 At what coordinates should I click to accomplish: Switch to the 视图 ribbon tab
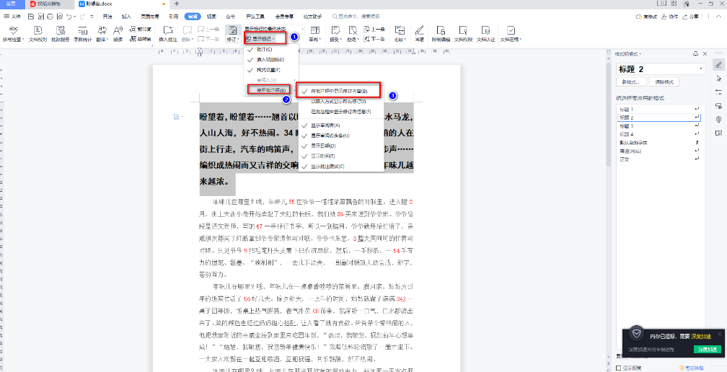click(211, 16)
